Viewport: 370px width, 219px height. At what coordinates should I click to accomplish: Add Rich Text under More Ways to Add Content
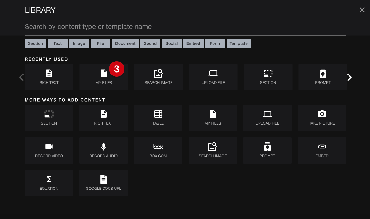coord(103,118)
